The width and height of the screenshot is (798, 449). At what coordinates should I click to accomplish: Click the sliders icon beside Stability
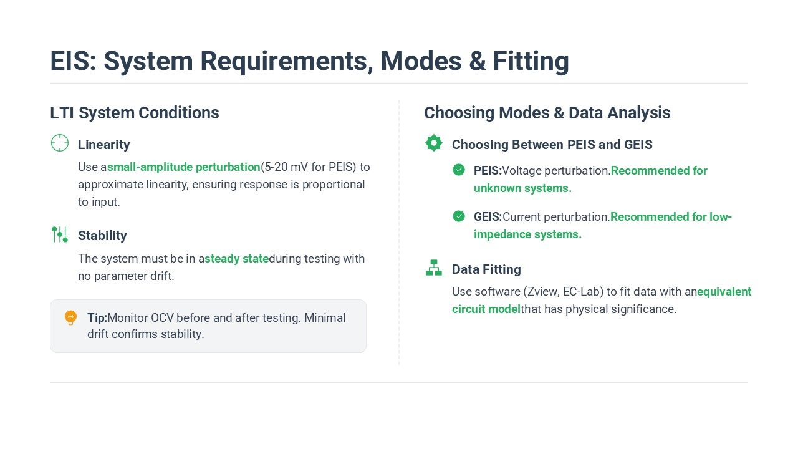click(x=60, y=234)
